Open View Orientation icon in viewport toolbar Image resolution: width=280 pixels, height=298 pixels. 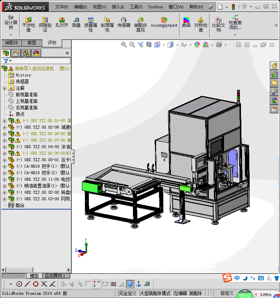point(158,45)
